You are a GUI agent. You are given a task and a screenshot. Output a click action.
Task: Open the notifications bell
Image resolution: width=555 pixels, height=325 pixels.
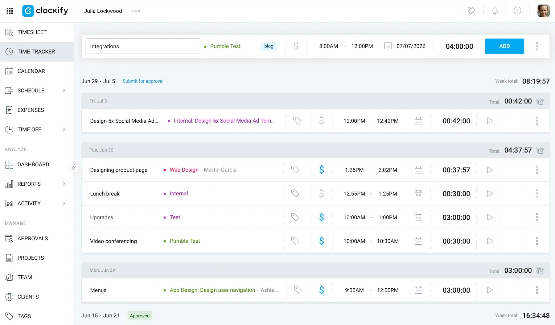[x=495, y=11]
